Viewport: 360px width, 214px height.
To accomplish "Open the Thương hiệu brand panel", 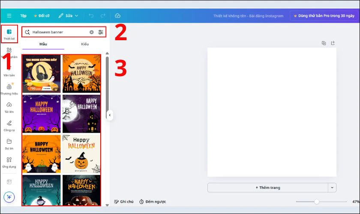I will pyautogui.click(x=9, y=89).
